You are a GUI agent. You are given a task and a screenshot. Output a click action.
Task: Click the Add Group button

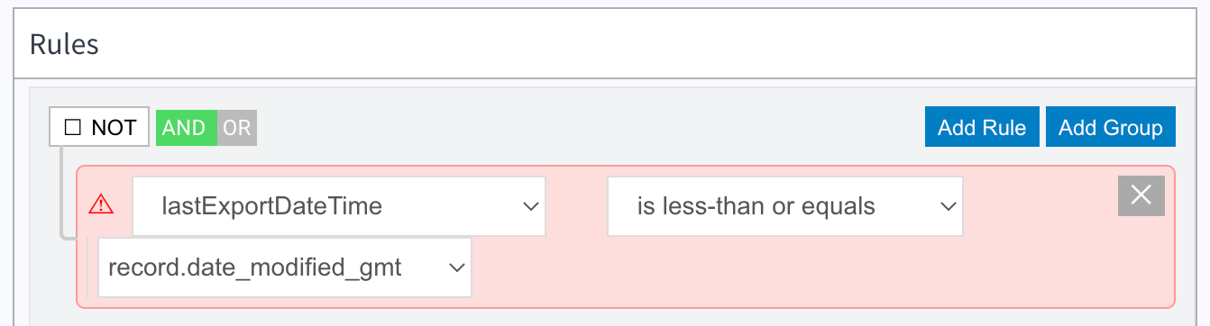point(1111,127)
